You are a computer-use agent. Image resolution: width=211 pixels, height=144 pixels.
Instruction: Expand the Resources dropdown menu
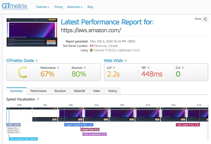(75, 7)
